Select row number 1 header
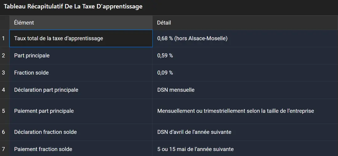 pos(4,38)
